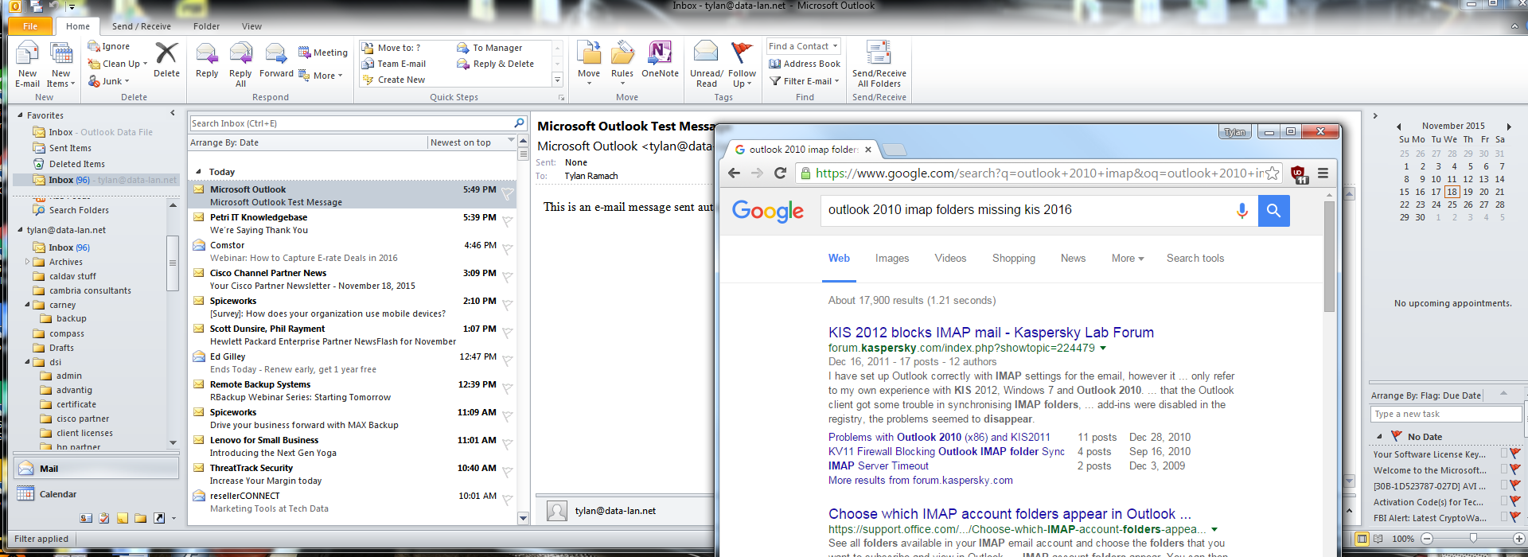Reload the Chrome page
The height and width of the screenshot is (557, 1528).
(x=780, y=173)
